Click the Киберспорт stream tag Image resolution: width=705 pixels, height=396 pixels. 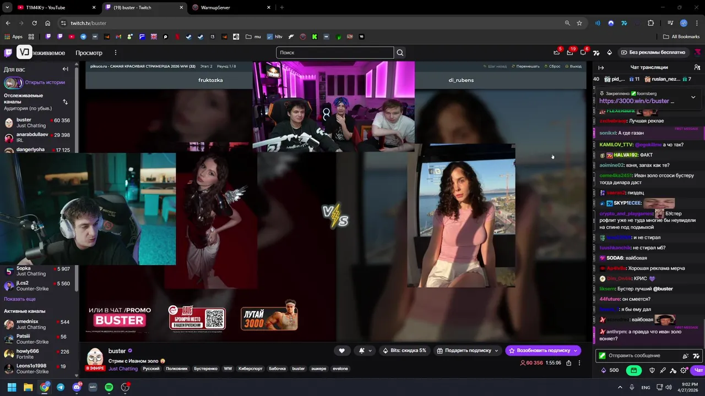[x=250, y=369]
